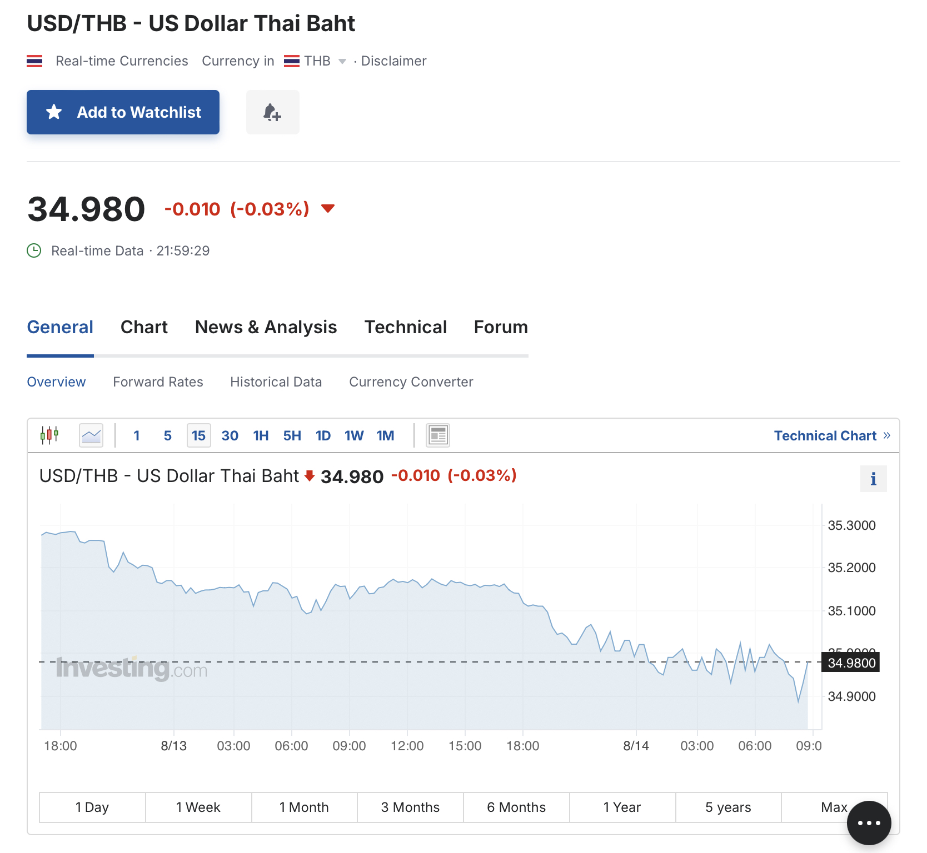Click the 34.9800 current price marker

(x=851, y=663)
